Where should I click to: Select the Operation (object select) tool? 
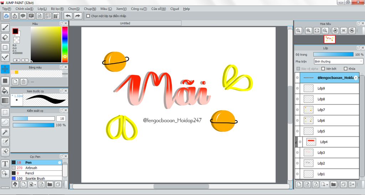click(5, 173)
